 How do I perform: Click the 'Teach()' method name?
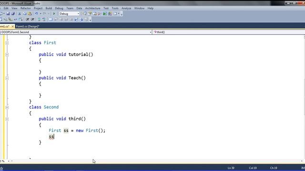click(77, 78)
